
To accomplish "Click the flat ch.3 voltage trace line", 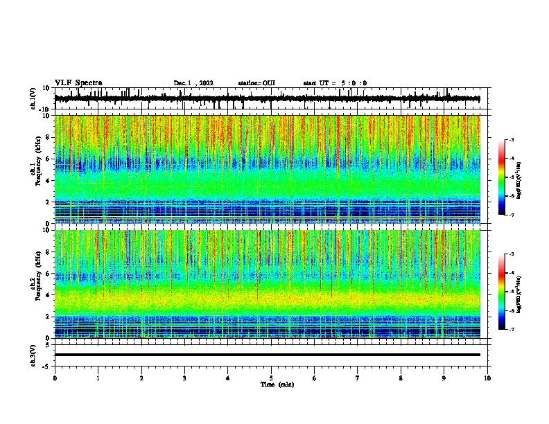I will point(268,355).
